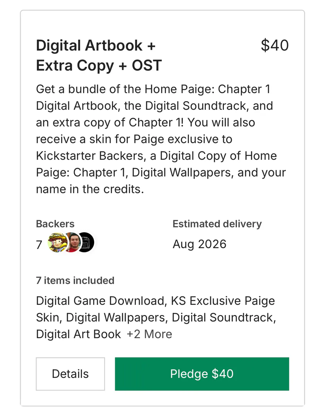This screenshot has width=325, height=414.
Task: Click the black floppy disk backer avatar
Action: 86,242
